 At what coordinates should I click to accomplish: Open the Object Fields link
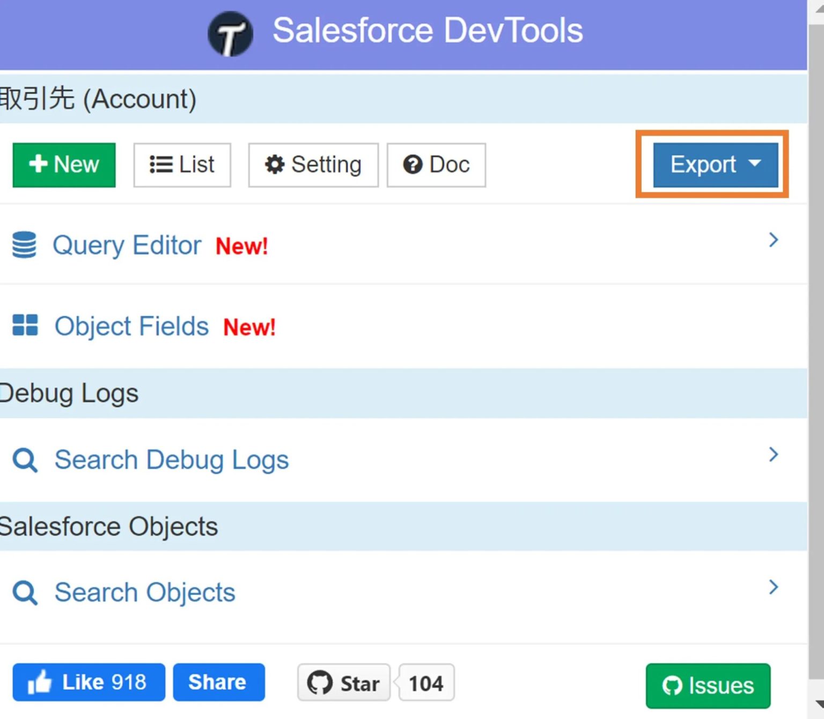point(131,325)
